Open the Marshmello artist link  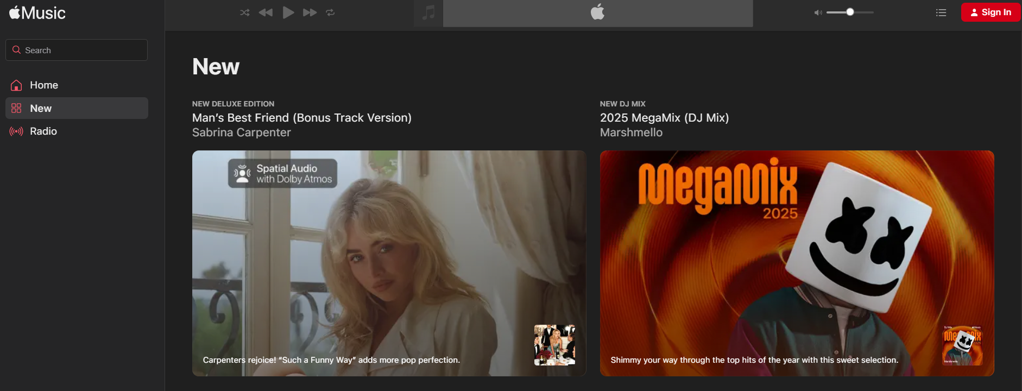tap(631, 133)
